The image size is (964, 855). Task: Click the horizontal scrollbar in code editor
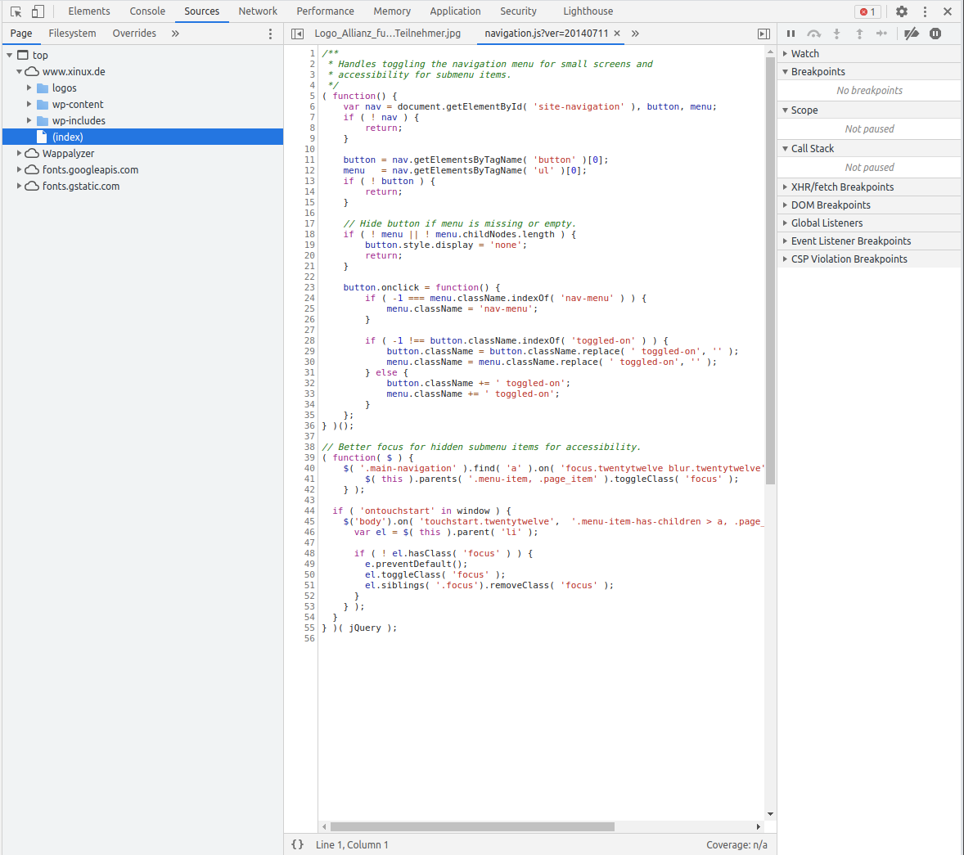click(471, 826)
